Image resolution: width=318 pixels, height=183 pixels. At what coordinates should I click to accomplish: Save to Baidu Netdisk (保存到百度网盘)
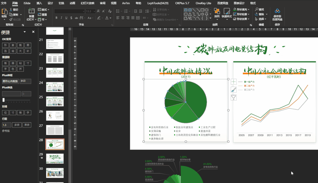(x=277, y=15)
